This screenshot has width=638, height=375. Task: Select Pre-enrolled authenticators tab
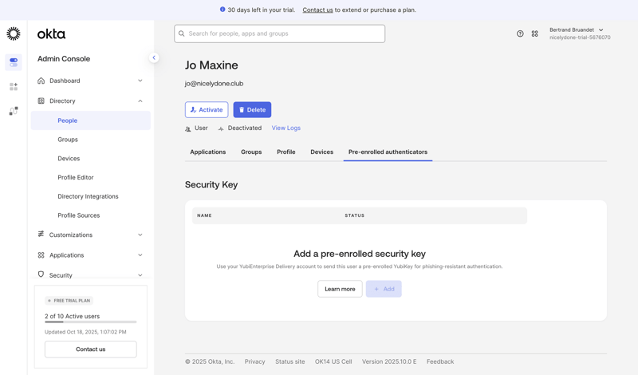[388, 152]
